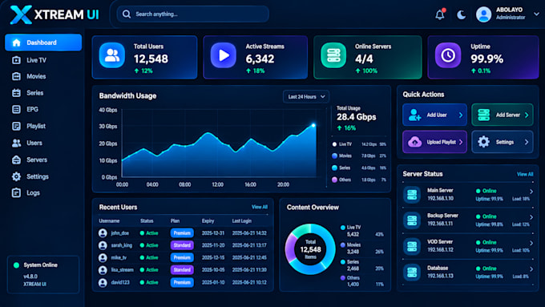Screen dimensions: 545x307
Task: Click the Upload Playlist cloud icon
Action: tap(414, 142)
